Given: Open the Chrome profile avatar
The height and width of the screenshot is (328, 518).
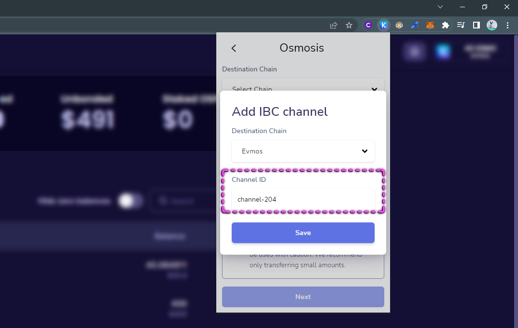Looking at the screenshot, I should (492, 25).
